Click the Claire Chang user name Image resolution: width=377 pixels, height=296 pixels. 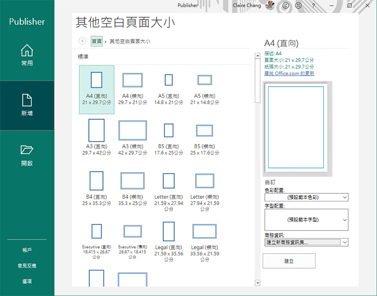[246, 5]
